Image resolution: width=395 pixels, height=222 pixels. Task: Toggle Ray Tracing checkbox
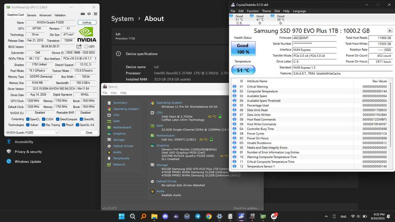43,125
